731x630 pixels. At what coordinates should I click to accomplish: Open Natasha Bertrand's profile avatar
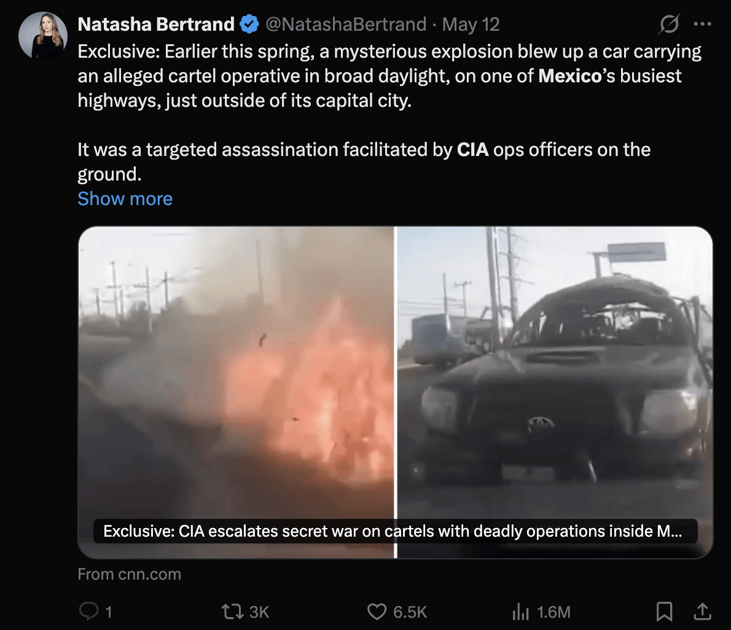(43, 36)
